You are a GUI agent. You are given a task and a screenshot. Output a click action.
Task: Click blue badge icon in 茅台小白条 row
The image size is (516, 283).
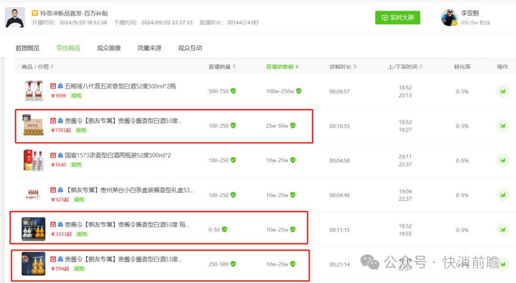60,190
